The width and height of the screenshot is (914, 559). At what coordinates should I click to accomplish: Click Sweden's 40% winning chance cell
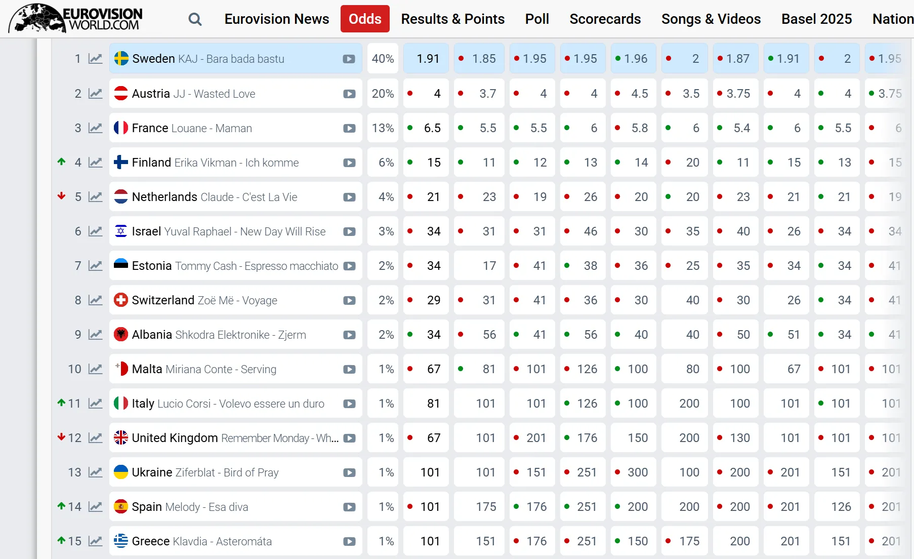(383, 59)
